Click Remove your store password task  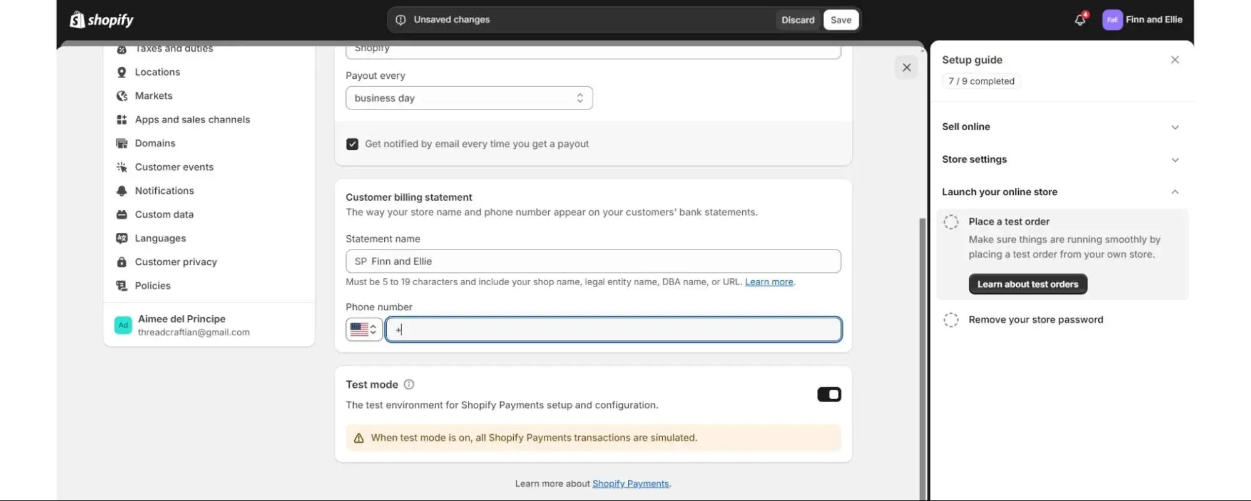(1036, 320)
